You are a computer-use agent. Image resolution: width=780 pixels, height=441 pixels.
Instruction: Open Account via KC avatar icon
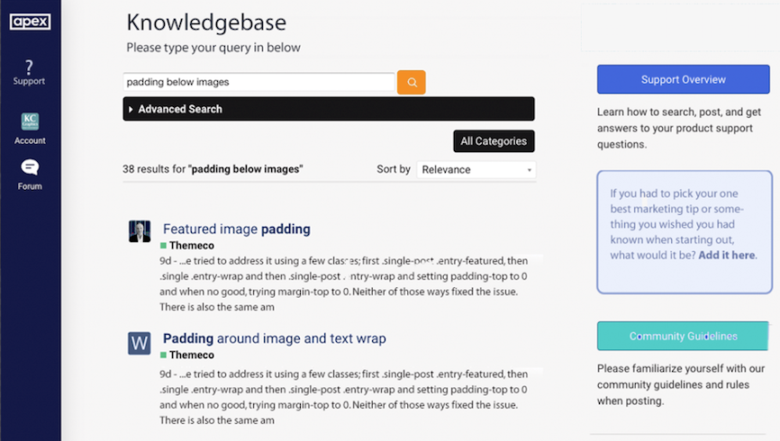coord(30,121)
